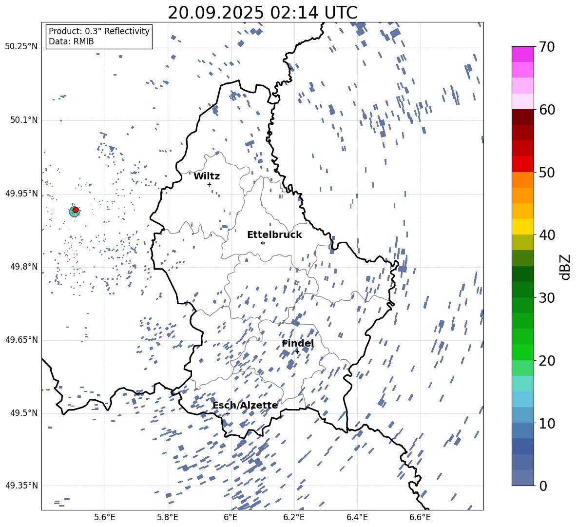This screenshot has width=577, height=527.
Task: Click the colorbar tick label 20
Action: pos(547,360)
